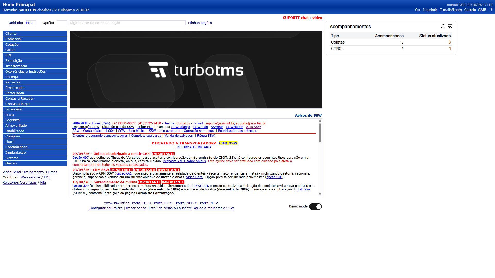Image resolution: width=495 pixels, height=278 pixels.
Task: Open E-mails/fones link
Action: tap(451, 10)
